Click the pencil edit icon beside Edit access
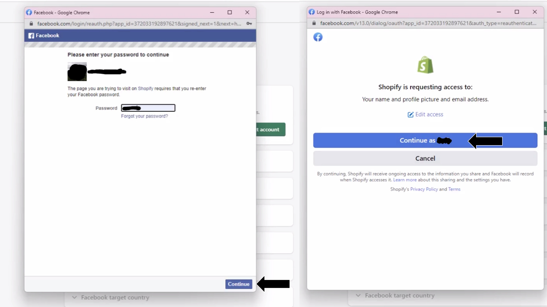This screenshot has height=307, width=547. coord(410,115)
